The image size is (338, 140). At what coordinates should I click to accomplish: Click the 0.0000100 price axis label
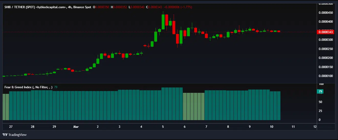click(x=325, y=76)
